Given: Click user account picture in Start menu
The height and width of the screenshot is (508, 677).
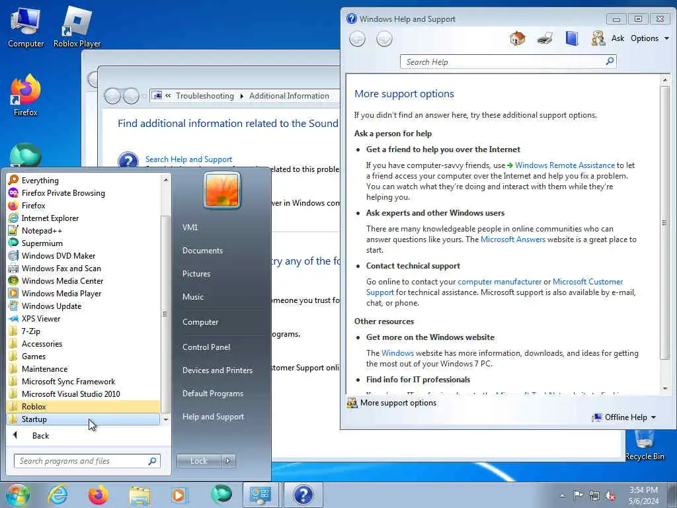Looking at the screenshot, I should coord(222,190).
